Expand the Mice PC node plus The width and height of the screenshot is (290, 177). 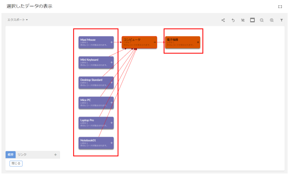coord(112,103)
